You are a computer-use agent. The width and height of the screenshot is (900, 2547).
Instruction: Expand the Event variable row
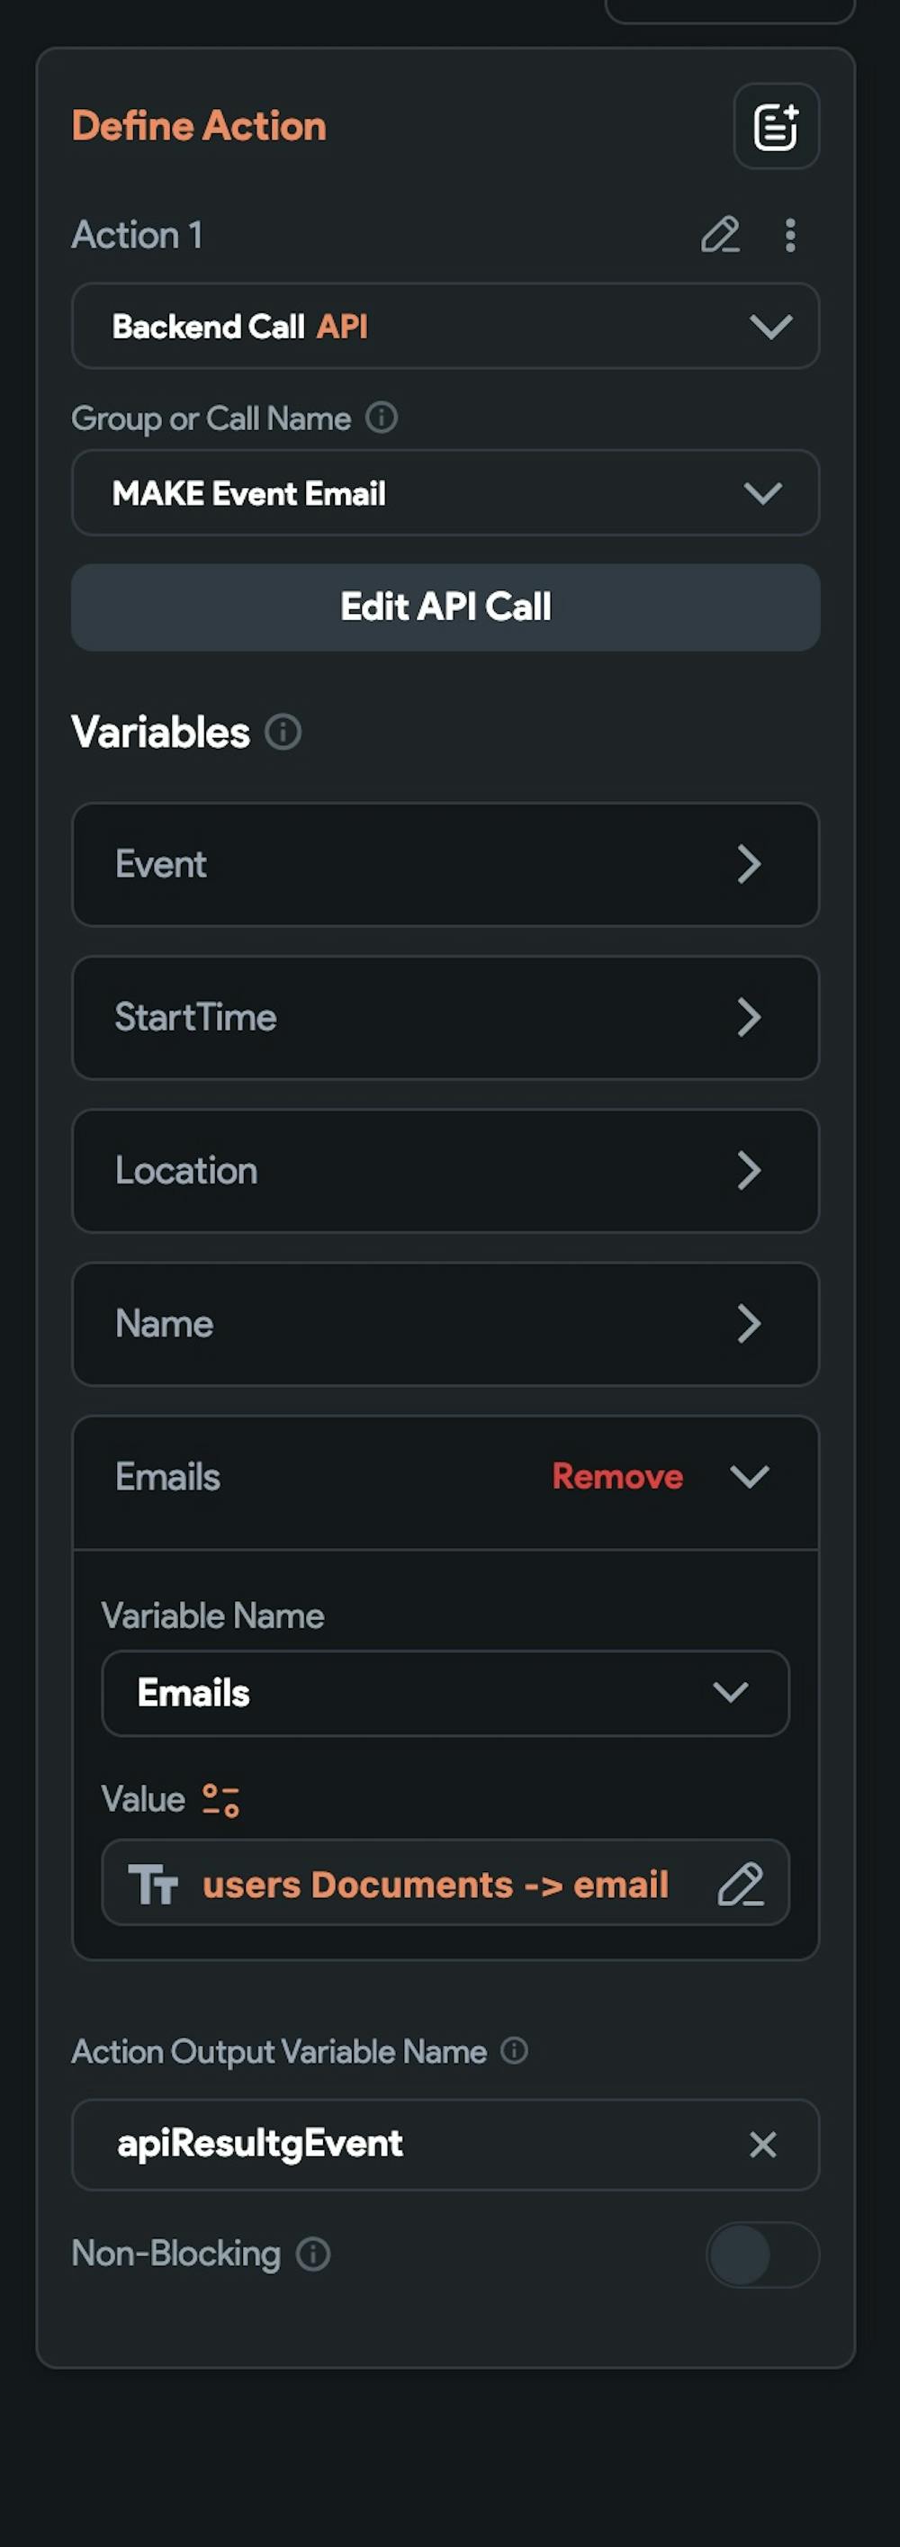pyautogui.click(x=445, y=864)
